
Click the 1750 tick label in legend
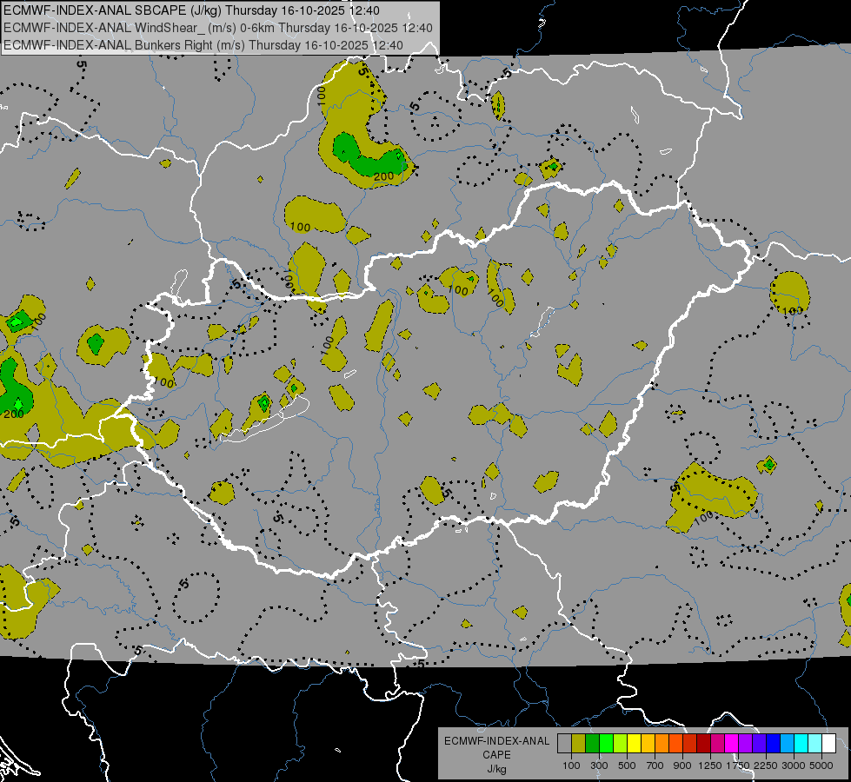click(x=738, y=765)
